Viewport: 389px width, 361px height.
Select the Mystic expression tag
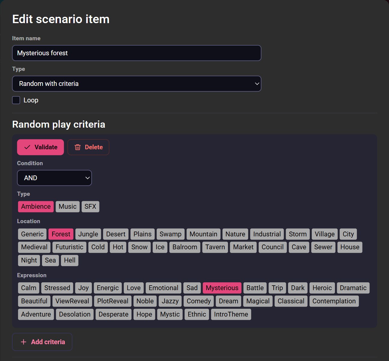coord(170,314)
